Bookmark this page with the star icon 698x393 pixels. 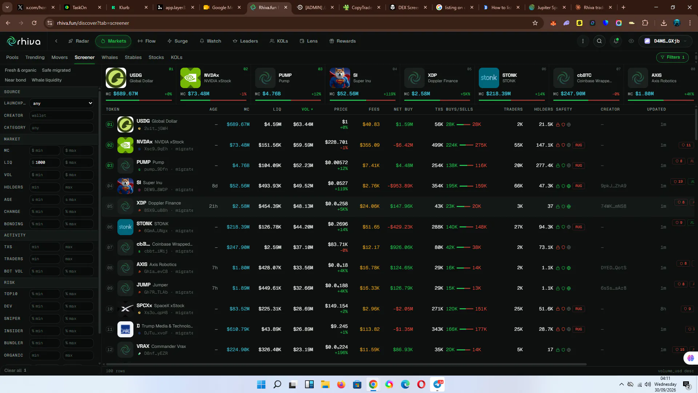[x=535, y=23]
